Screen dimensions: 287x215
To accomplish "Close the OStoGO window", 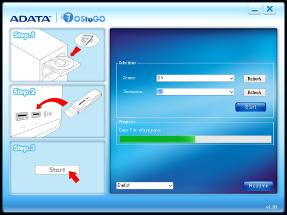I will 270,9.
